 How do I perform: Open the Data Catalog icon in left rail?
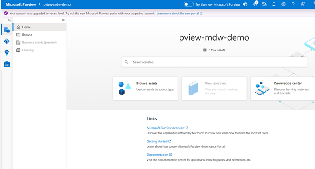(x=7, y=29)
